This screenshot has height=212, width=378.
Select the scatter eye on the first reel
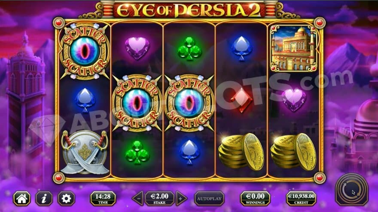coord(85,51)
